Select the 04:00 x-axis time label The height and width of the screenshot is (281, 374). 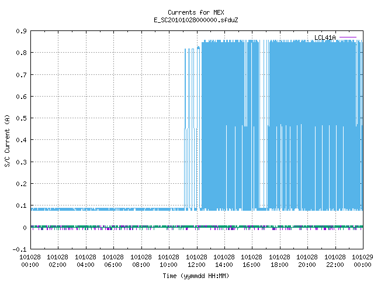85,265
